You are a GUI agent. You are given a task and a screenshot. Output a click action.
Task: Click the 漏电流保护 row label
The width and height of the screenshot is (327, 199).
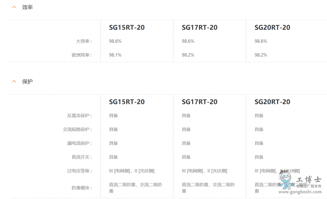click(80, 143)
